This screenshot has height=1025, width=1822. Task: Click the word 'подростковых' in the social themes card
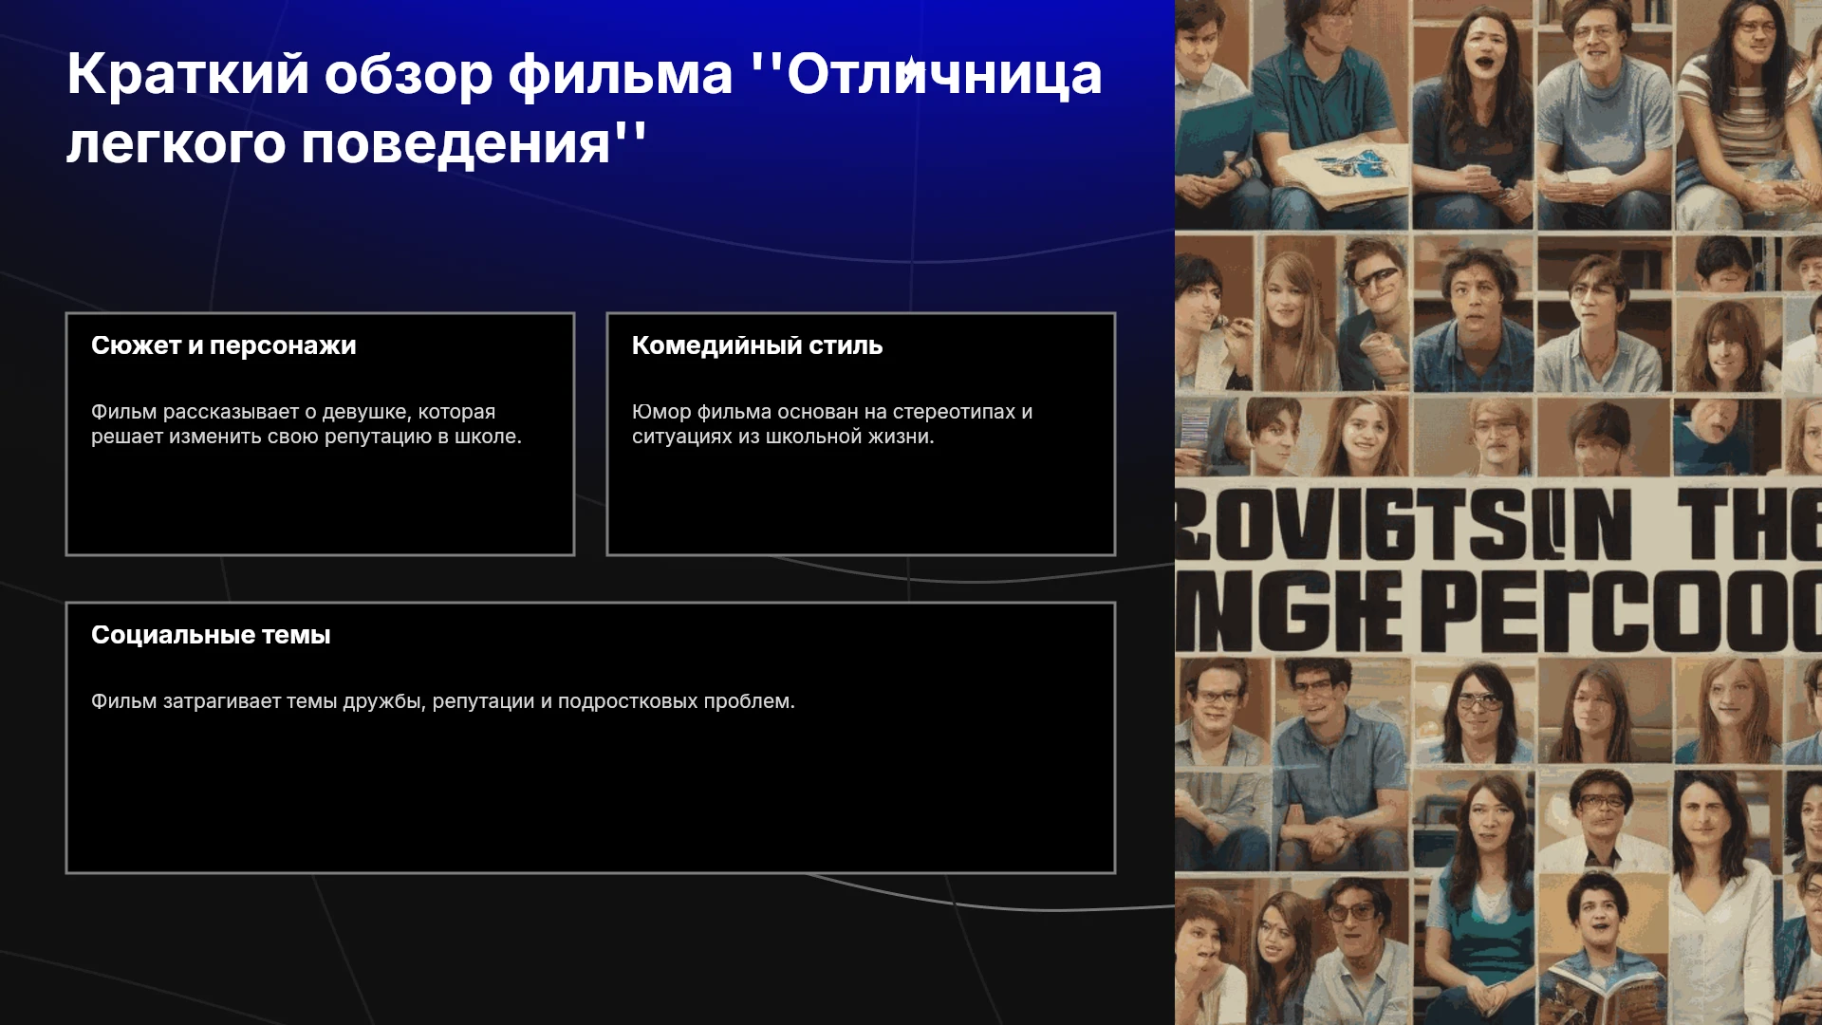point(627,701)
